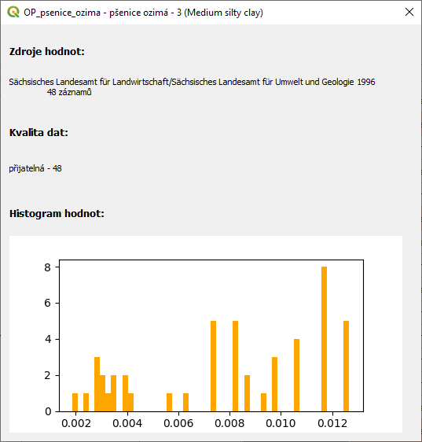Click the 0.008 x-axis tick label
The height and width of the screenshot is (442, 422).
click(229, 423)
